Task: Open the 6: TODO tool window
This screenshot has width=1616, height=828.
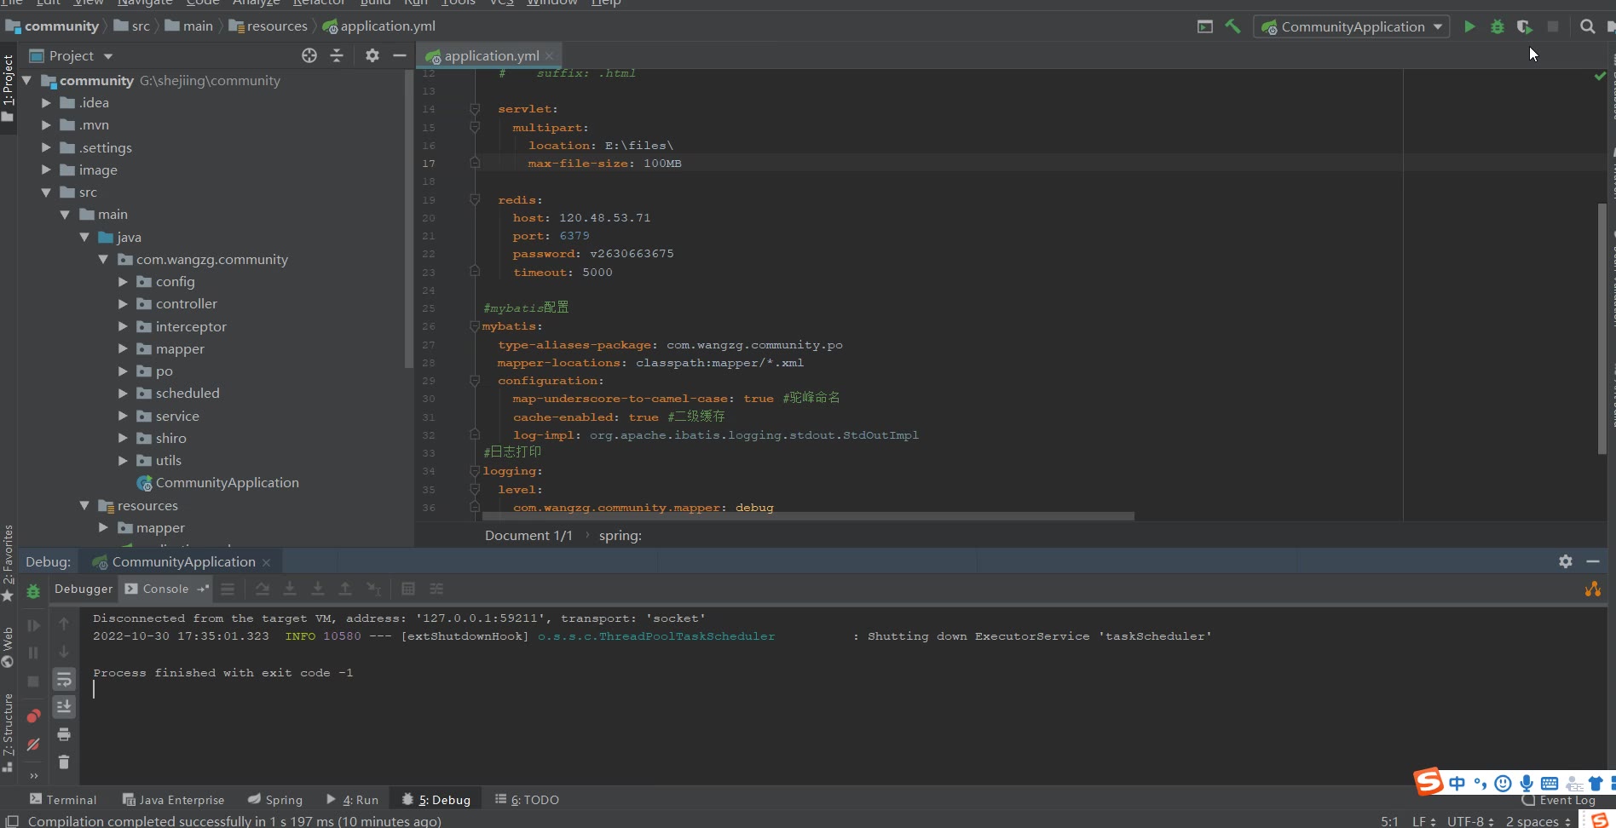Action: [527, 800]
